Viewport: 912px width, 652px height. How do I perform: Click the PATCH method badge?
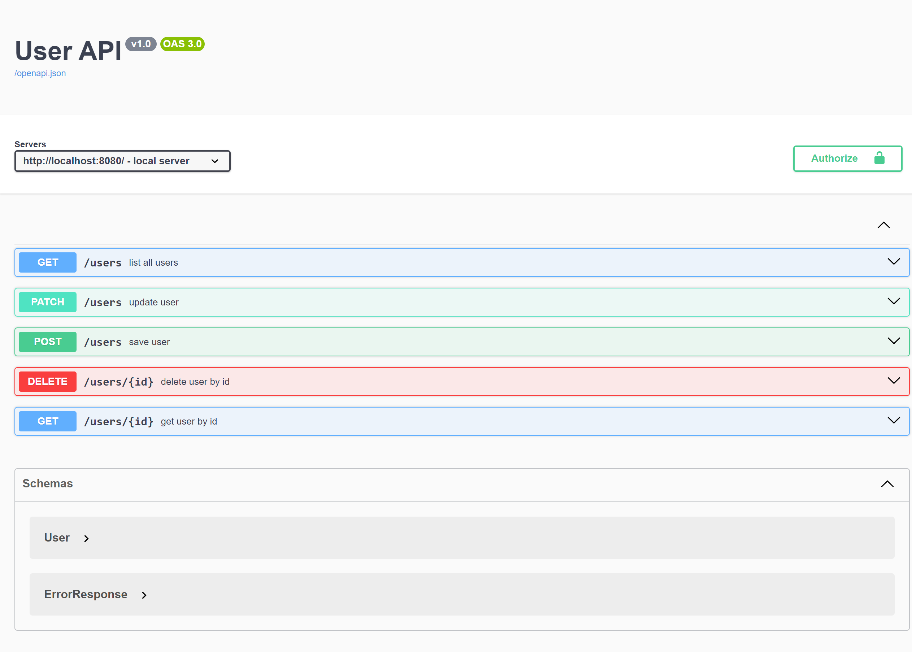tap(48, 302)
